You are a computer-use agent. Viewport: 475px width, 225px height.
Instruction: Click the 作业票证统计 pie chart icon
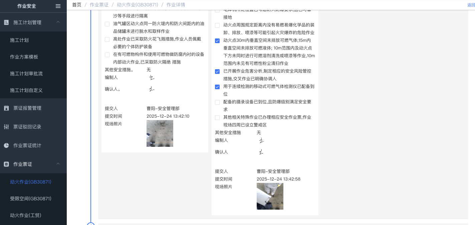tap(6, 145)
